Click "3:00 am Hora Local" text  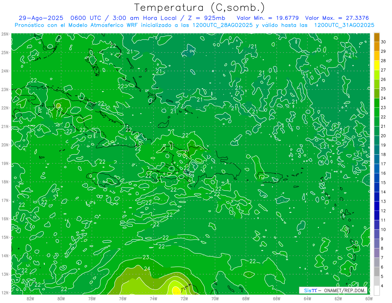point(144,18)
